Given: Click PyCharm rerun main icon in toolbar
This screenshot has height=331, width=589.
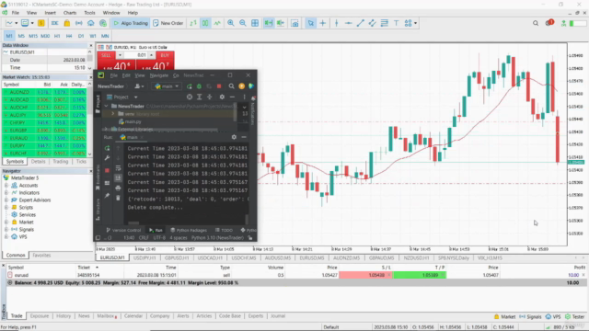Looking at the screenshot, I should pyautogui.click(x=190, y=86).
